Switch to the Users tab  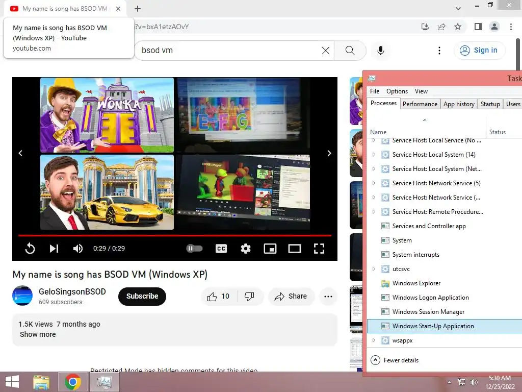513,104
